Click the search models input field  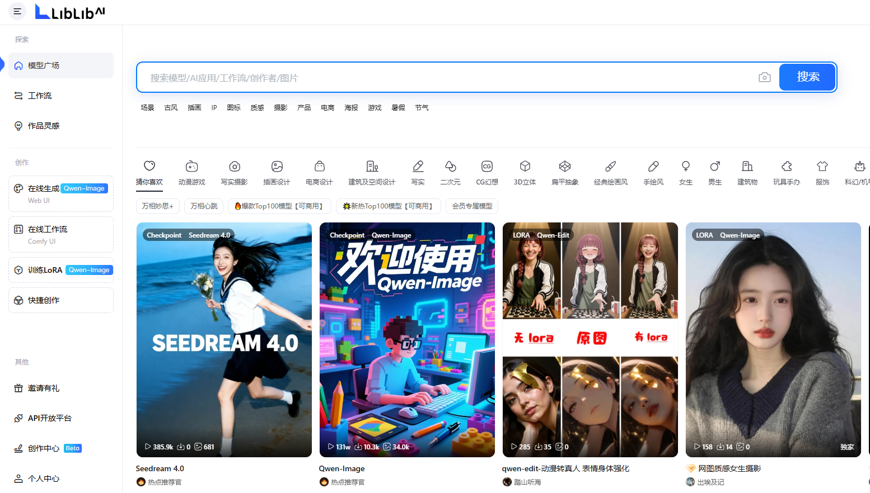click(x=442, y=78)
